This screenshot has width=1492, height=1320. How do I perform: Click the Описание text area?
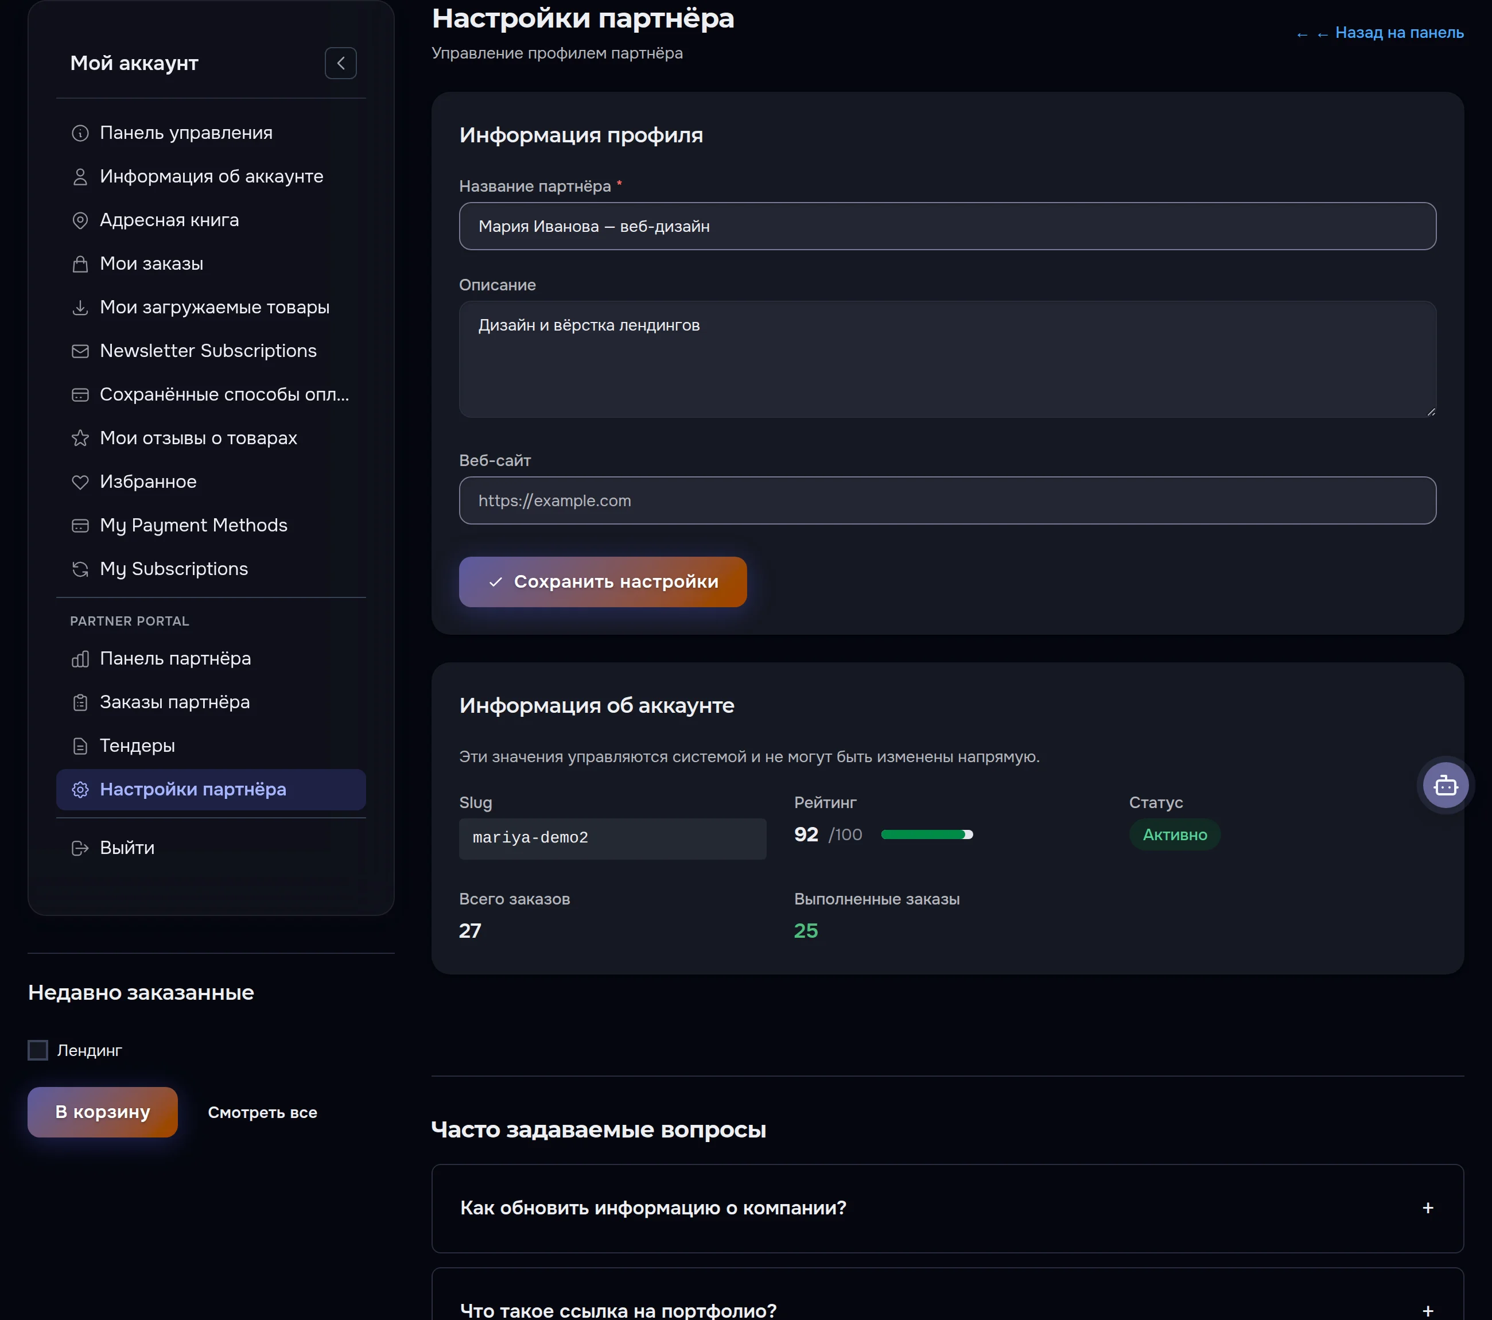(x=947, y=359)
